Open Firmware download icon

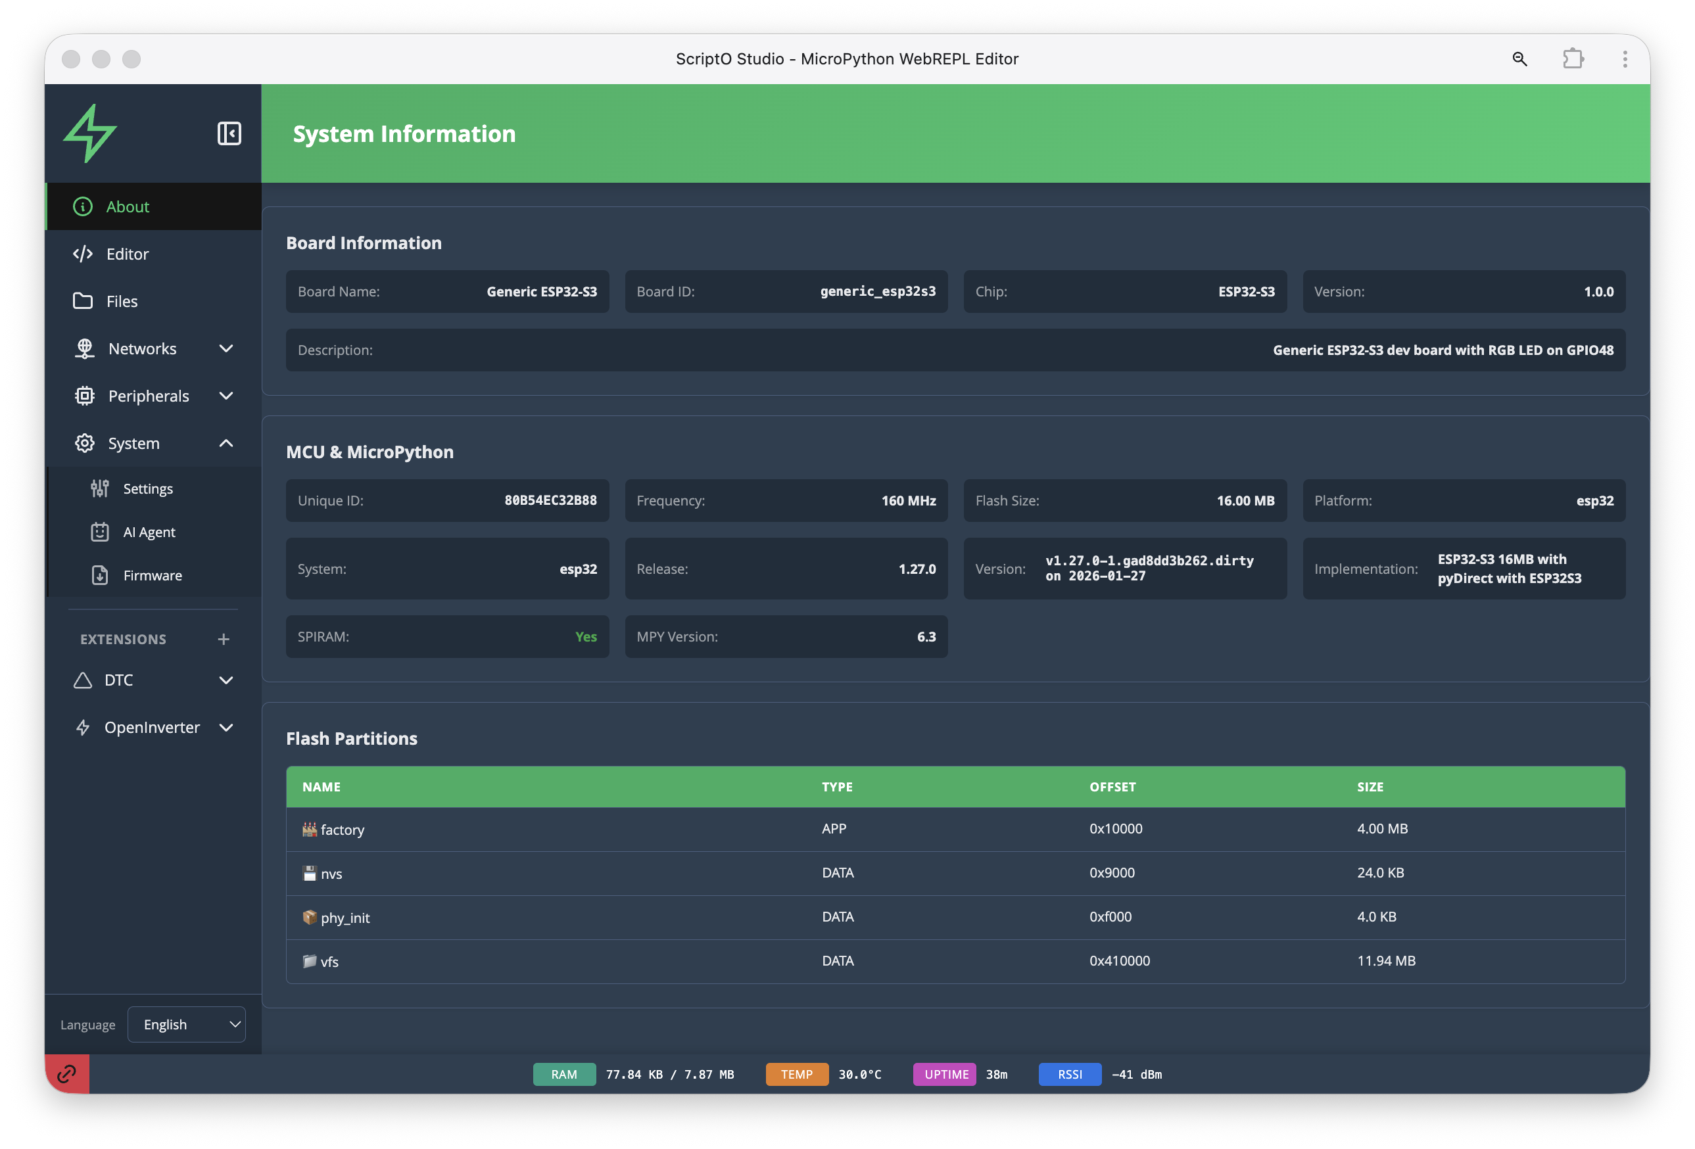click(x=99, y=574)
